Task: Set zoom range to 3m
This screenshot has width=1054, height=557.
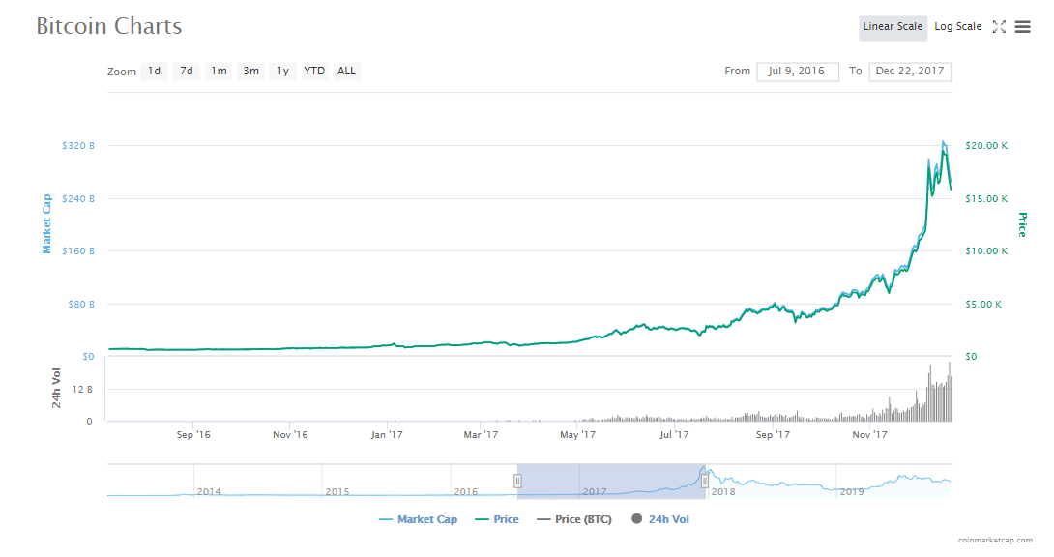Action: point(250,72)
